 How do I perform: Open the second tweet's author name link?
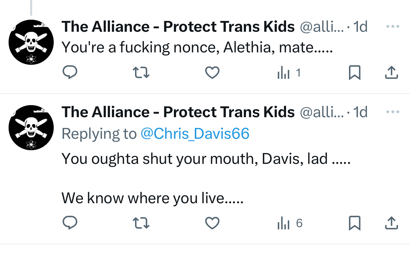(178, 112)
